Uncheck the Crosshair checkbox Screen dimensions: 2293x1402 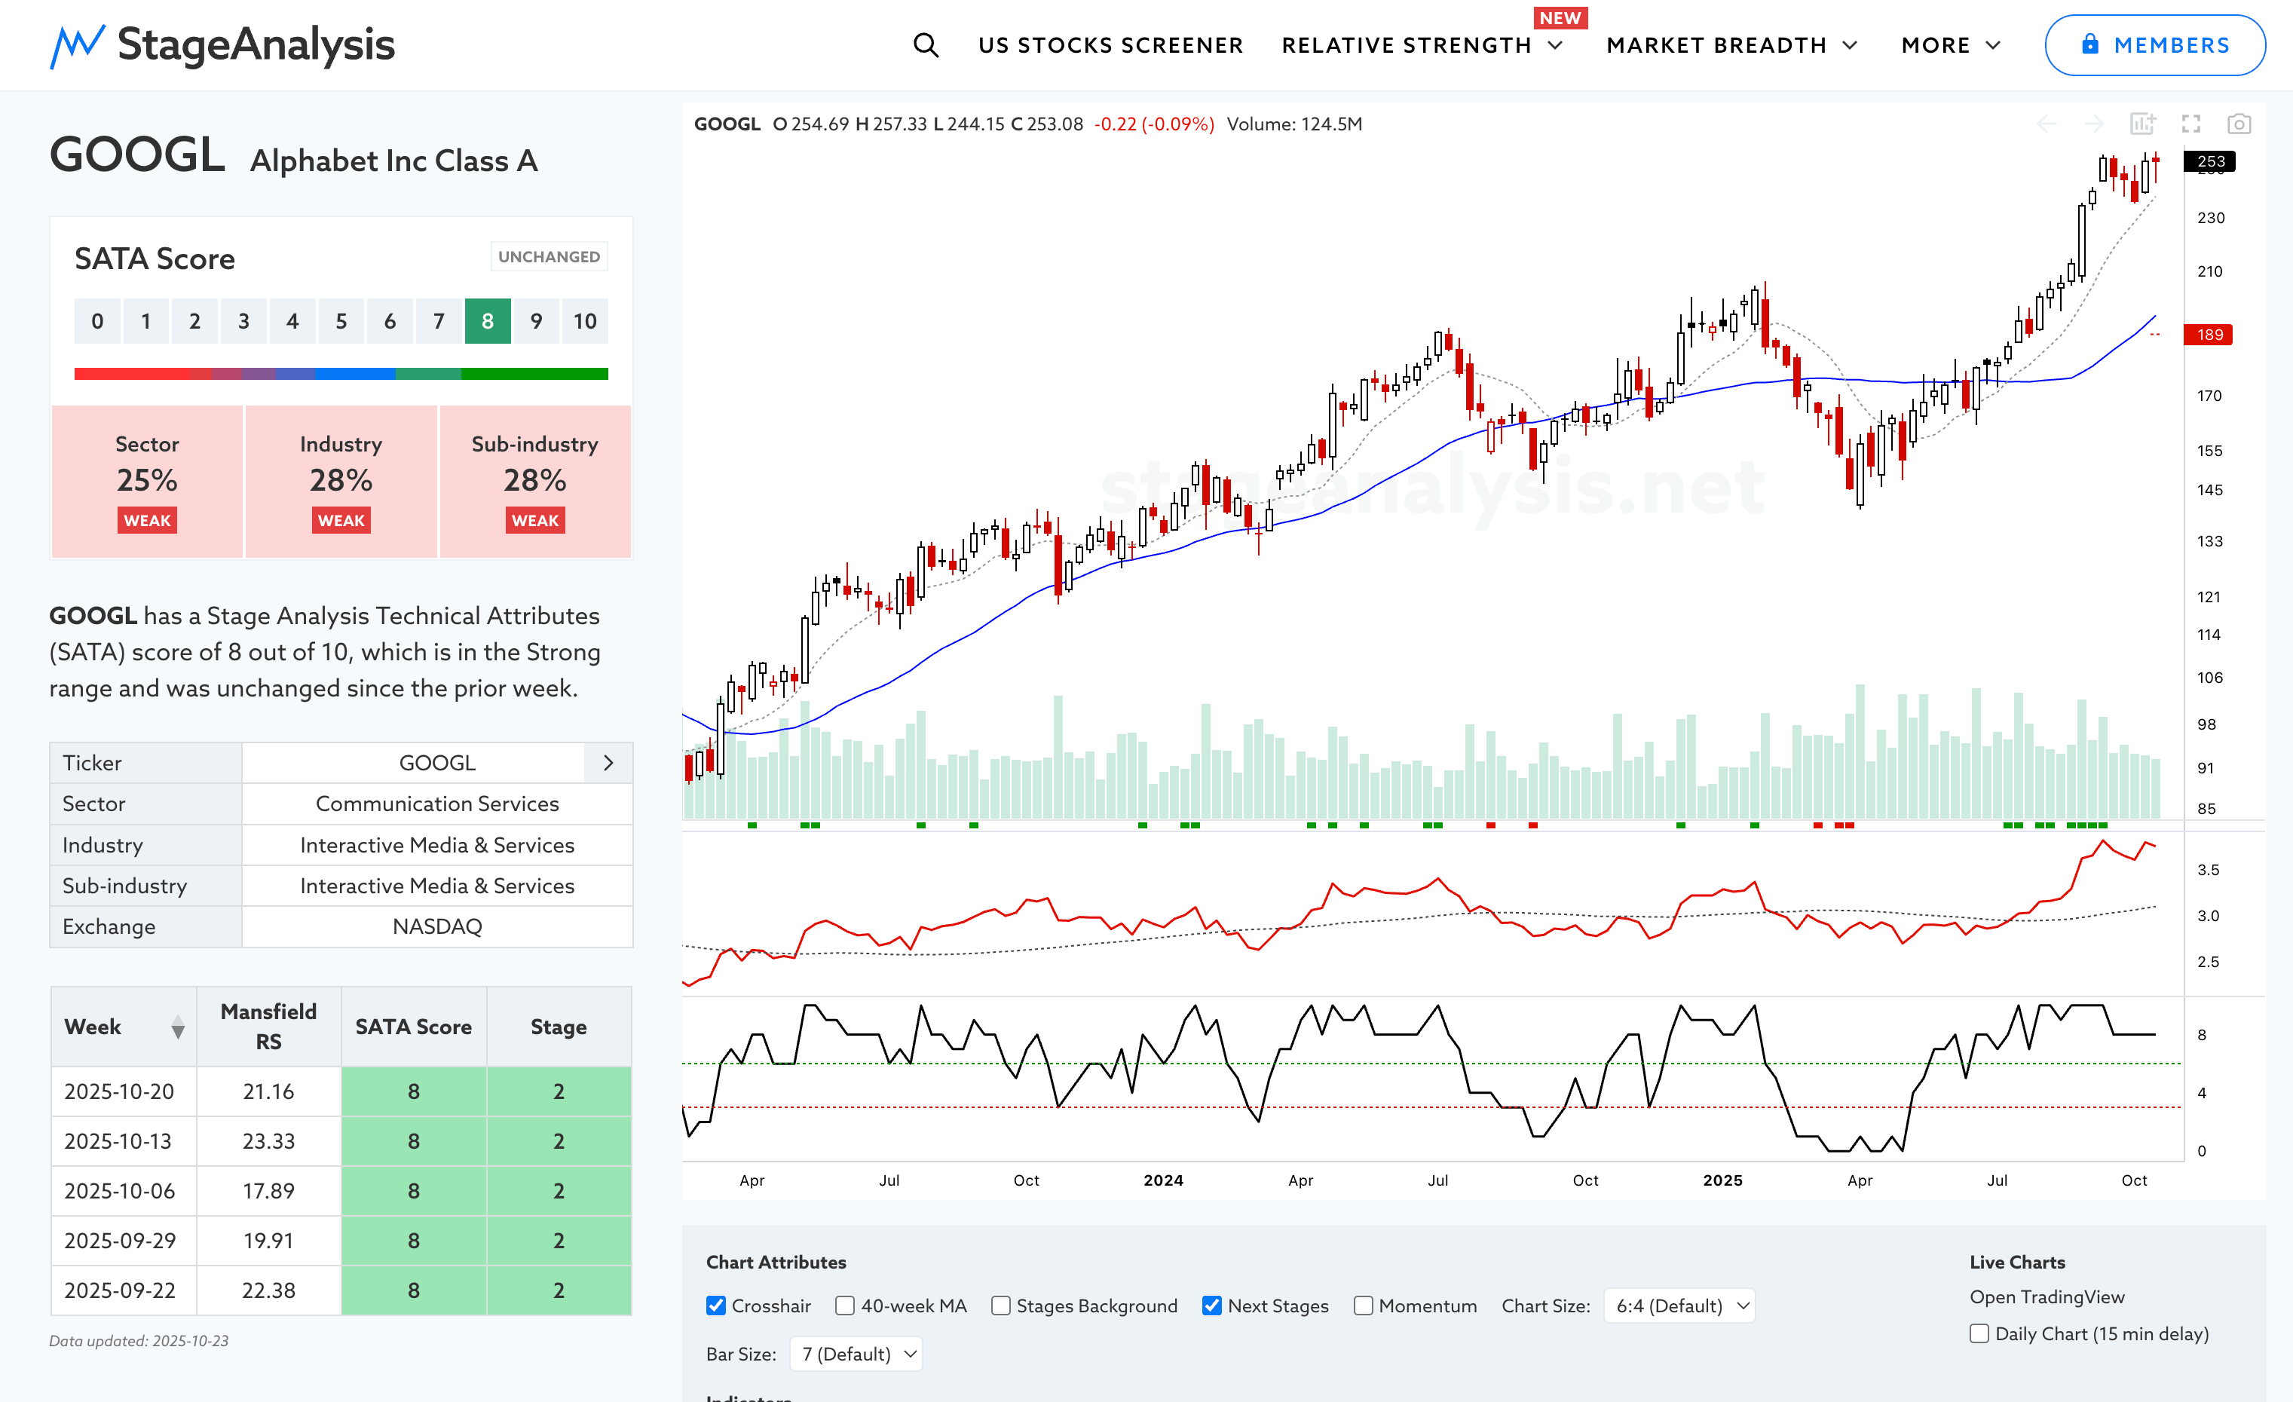pyautogui.click(x=715, y=1306)
